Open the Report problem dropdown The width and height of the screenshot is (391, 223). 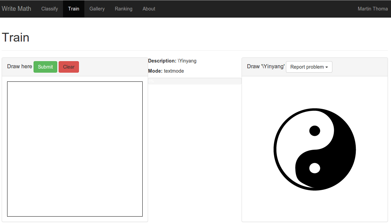[309, 67]
